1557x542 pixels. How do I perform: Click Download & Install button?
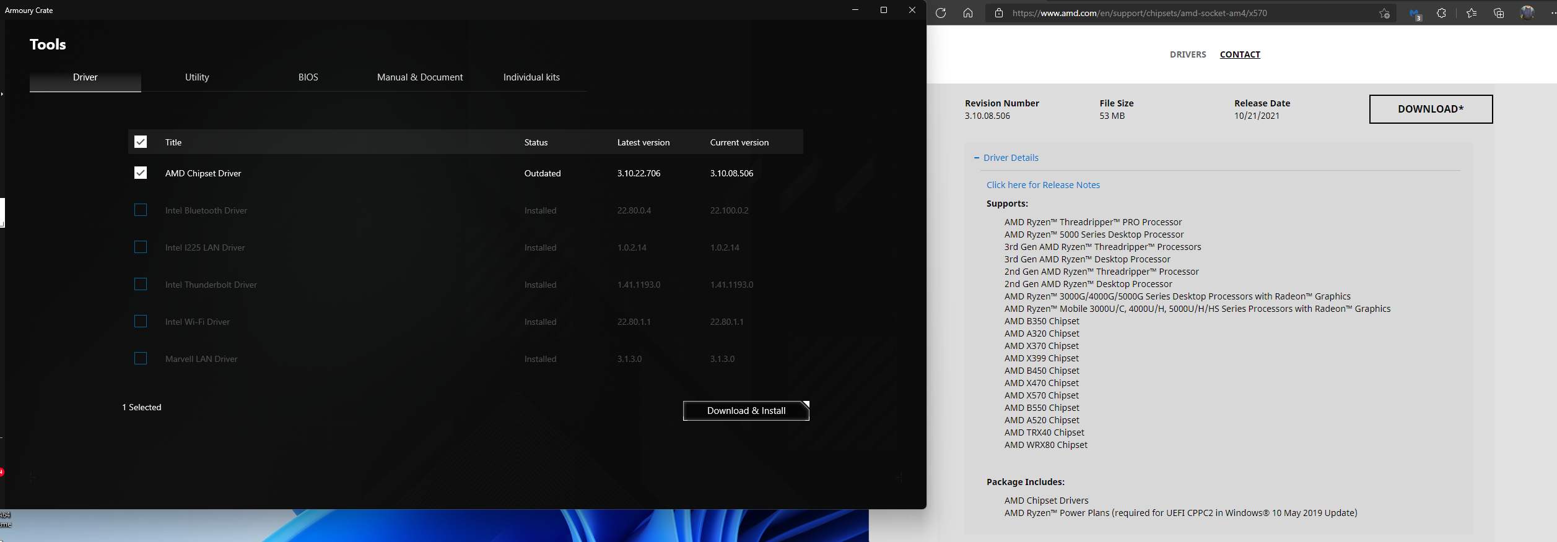click(x=746, y=411)
